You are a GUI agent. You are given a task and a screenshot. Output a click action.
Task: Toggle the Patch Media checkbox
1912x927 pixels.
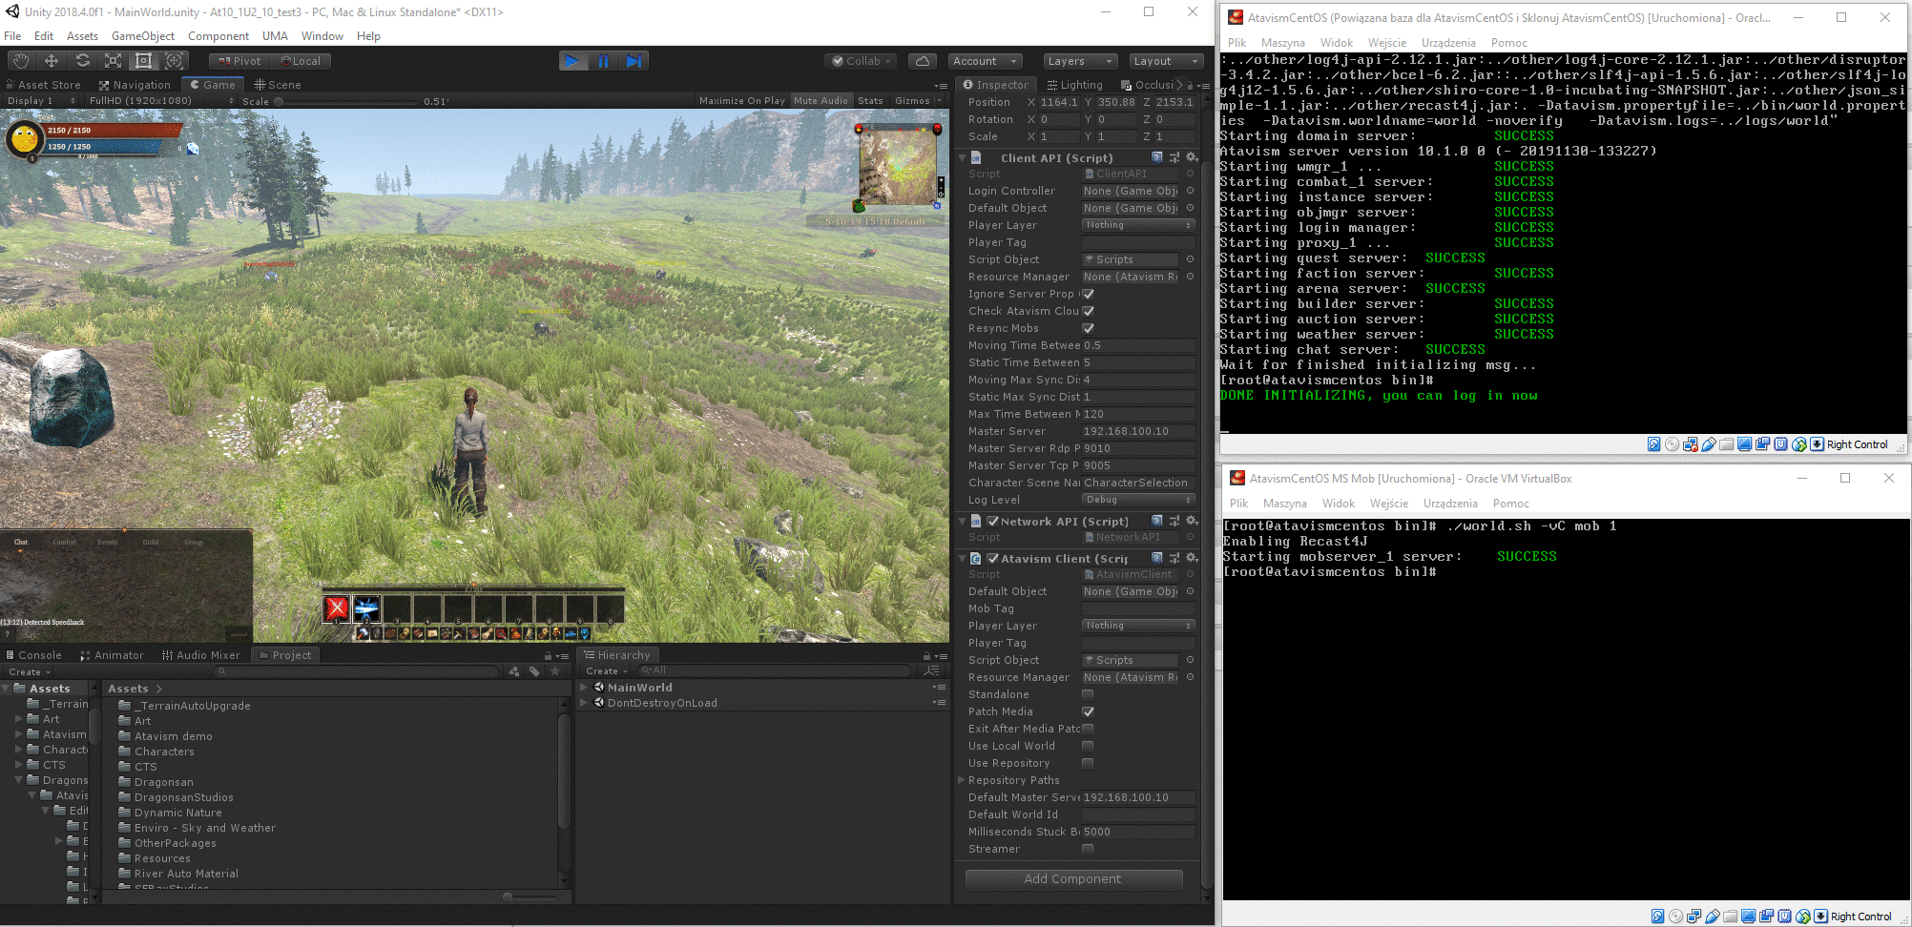1088,711
